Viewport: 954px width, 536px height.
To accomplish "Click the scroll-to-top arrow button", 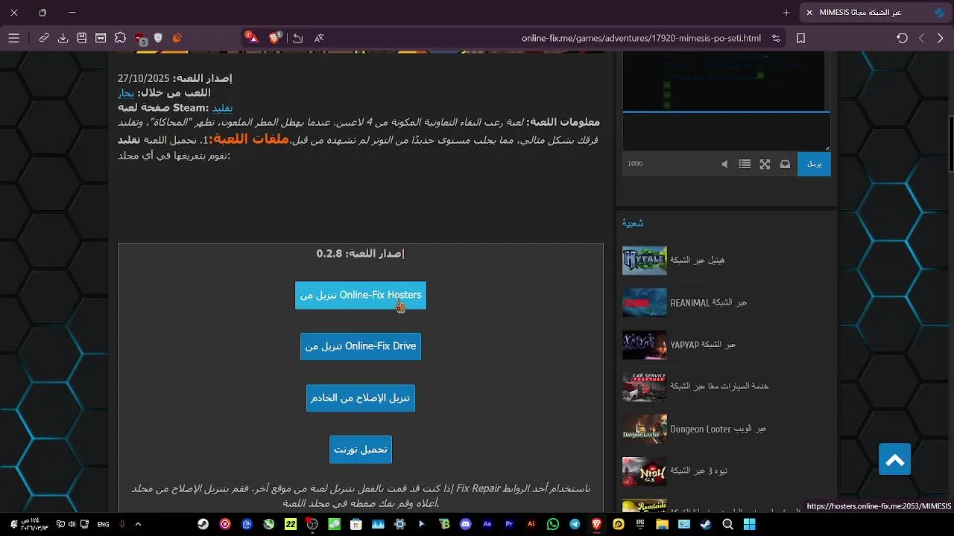I will click(x=895, y=461).
